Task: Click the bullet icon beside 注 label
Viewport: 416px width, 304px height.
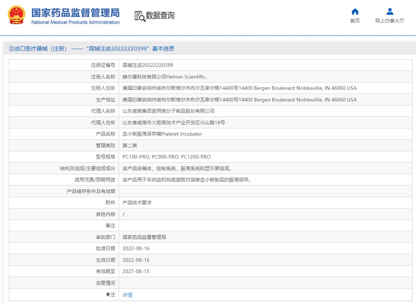Action: pyautogui.click(x=108, y=295)
